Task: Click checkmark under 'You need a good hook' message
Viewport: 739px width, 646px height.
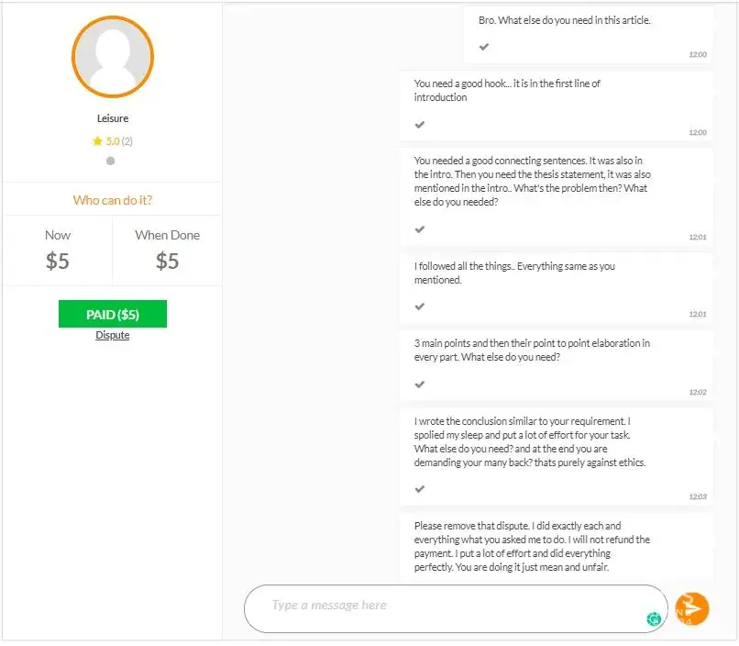Action: coord(420,124)
